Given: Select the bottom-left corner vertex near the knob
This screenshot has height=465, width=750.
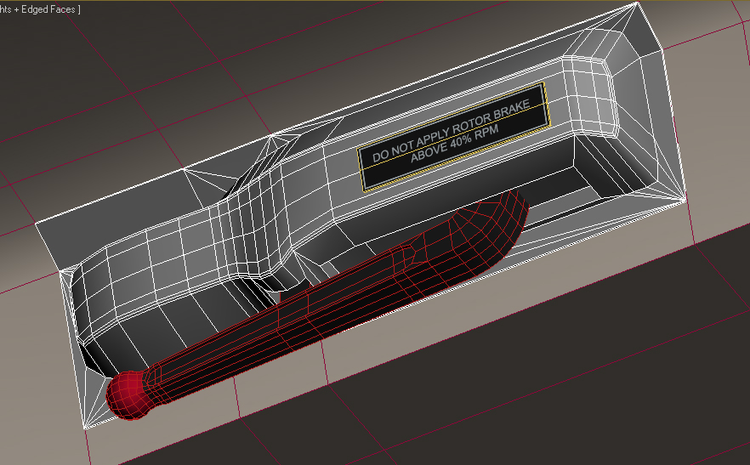Looking at the screenshot, I should [85, 428].
